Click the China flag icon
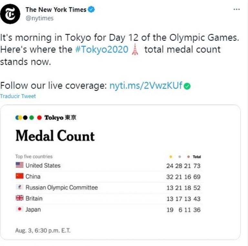This screenshot has width=248, height=246. click(x=19, y=176)
